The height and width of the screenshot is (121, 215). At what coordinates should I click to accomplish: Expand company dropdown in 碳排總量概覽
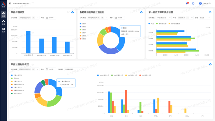pyautogui.click(x=37, y=18)
